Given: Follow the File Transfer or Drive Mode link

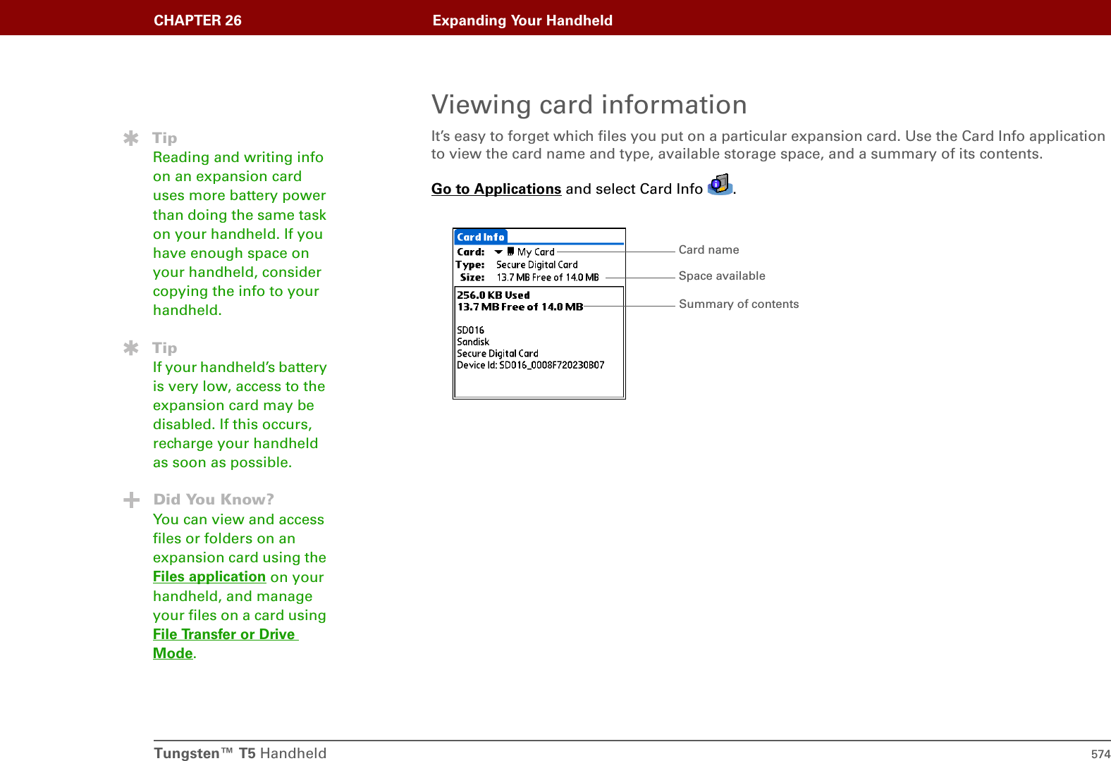Looking at the screenshot, I should pyautogui.click(x=226, y=643).
